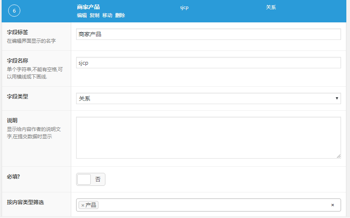Click the 说明 textarea resize handle
The height and width of the screenshot is (218, 350).
click(339, 156)
